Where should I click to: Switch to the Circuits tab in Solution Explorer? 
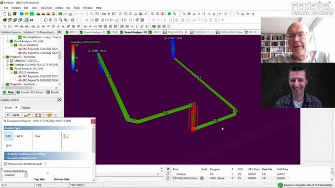[23, 92]
